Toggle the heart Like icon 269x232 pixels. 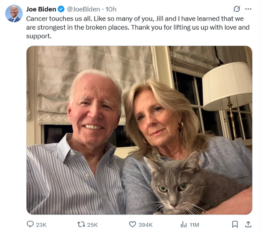click(x=132, y=224)
